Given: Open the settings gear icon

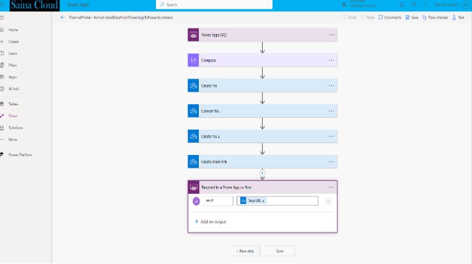Looking at the screenshot, I should pos(414,4).
